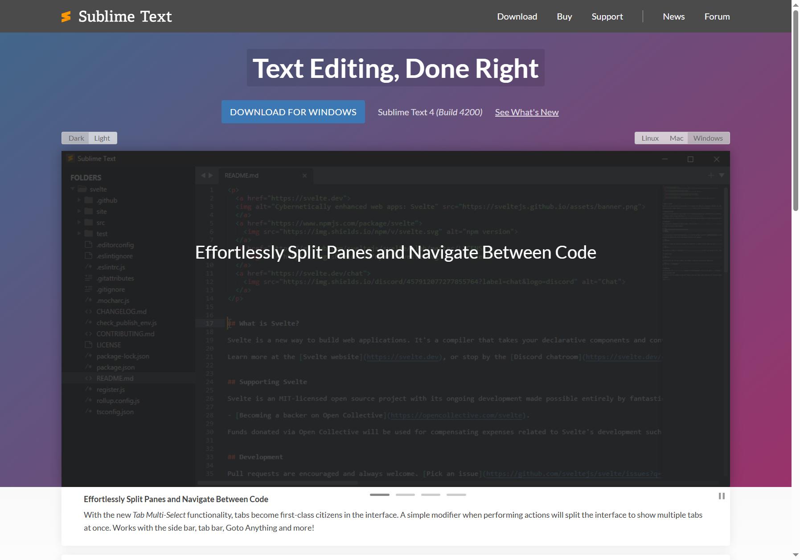Click the 'Supporting Svelte' heading line

(267, 382)
